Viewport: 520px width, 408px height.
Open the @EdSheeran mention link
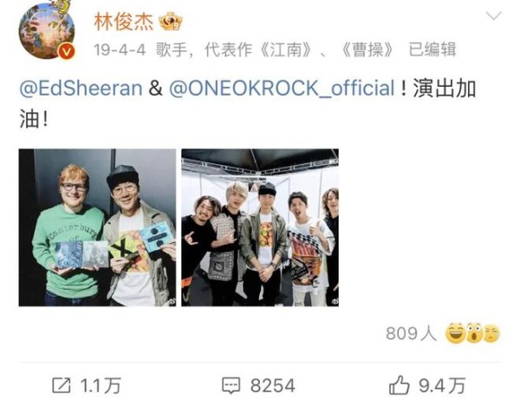tap(81, 89)
